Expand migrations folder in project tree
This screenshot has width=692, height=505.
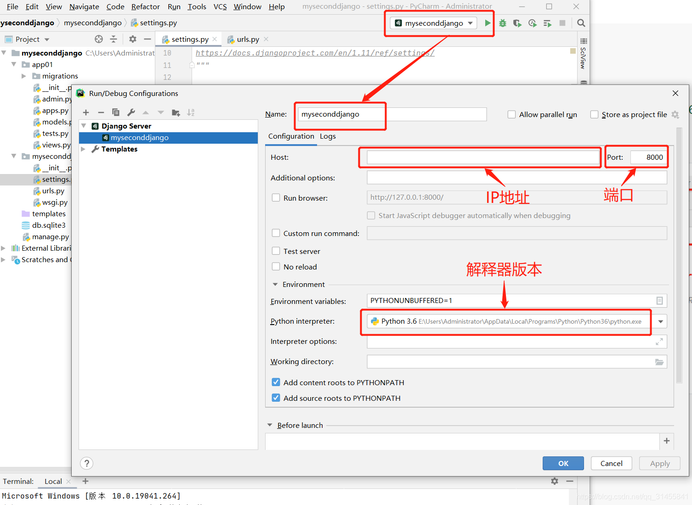[24, 76]
